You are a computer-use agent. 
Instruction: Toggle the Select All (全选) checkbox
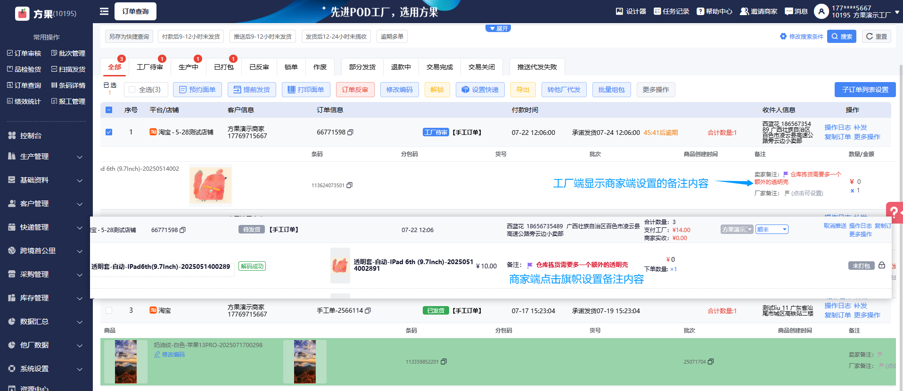pos(132,90)
